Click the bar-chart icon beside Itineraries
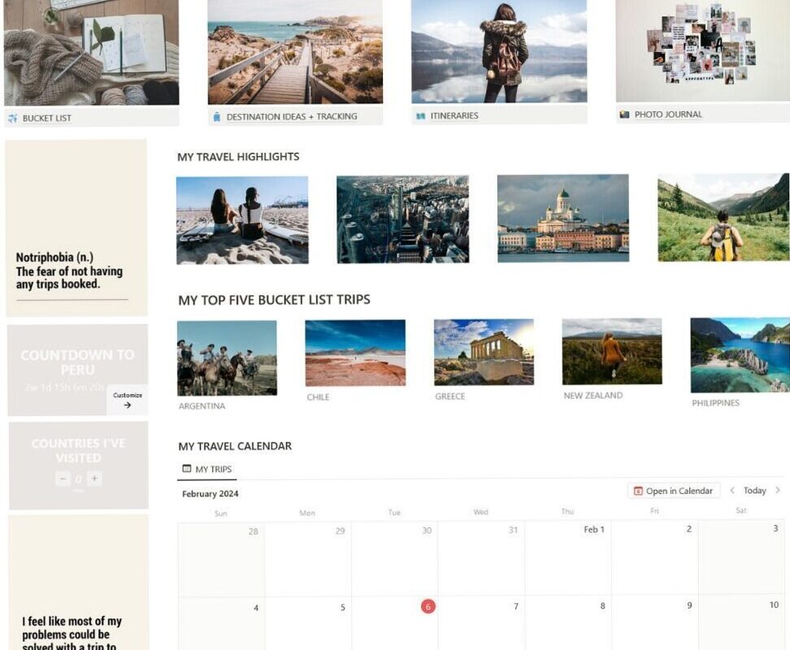The width and height of the screenshot is (790, 650). point(420,116)
